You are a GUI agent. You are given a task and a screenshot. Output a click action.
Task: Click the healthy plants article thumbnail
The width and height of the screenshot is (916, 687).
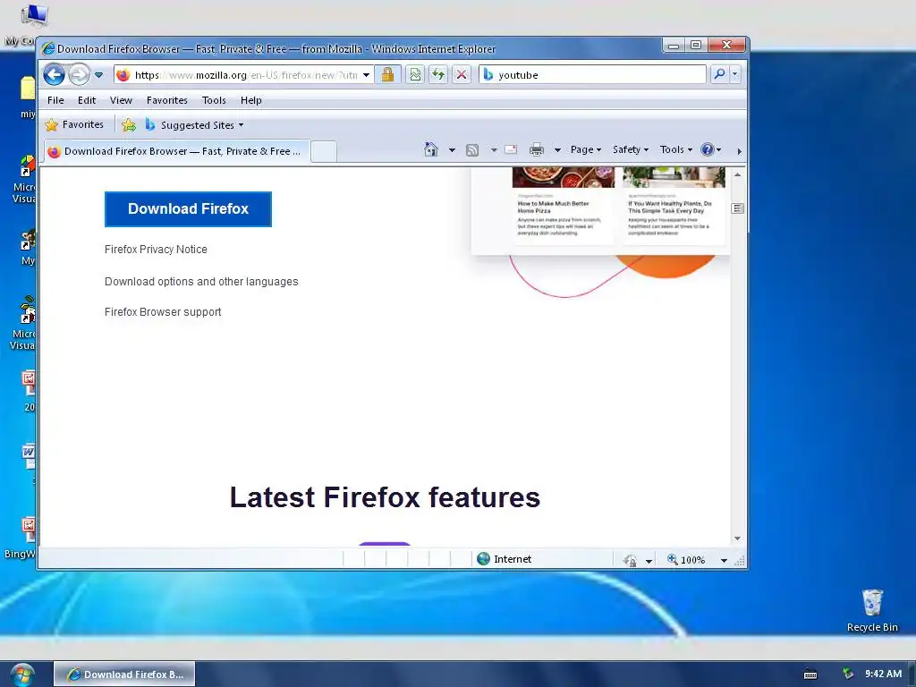674,177
